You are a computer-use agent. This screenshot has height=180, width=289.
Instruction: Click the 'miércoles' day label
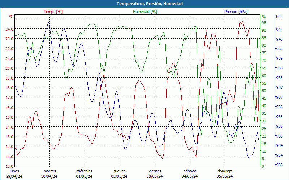click(84, 171)
